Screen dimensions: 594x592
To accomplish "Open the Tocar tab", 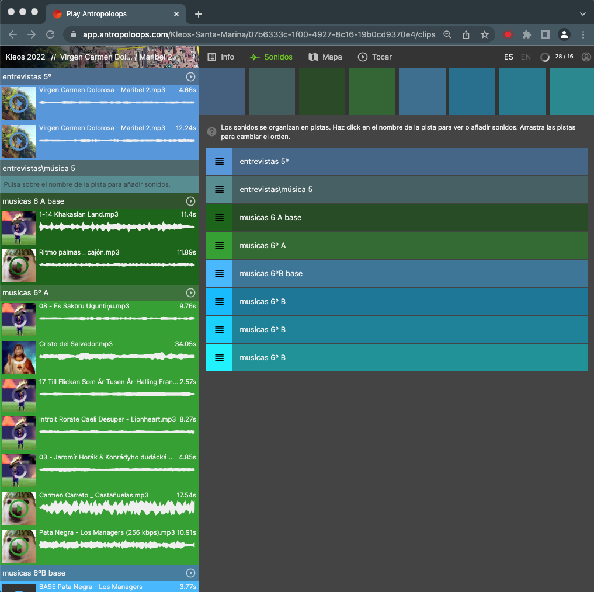I will tap(375, 57).
